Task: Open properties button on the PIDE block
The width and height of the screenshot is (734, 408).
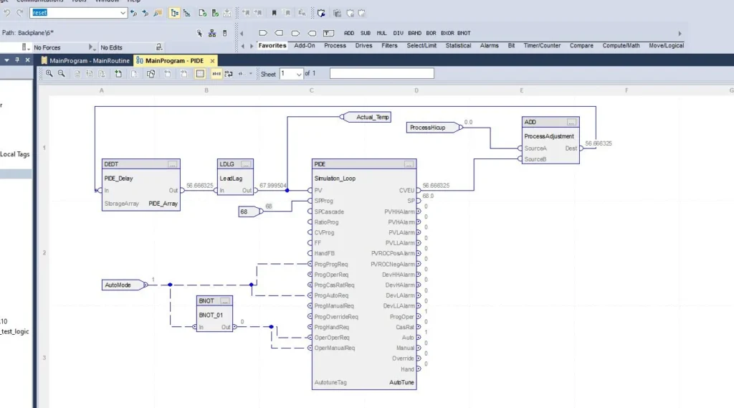Action: pyautogui.click(x=409, y=164)
